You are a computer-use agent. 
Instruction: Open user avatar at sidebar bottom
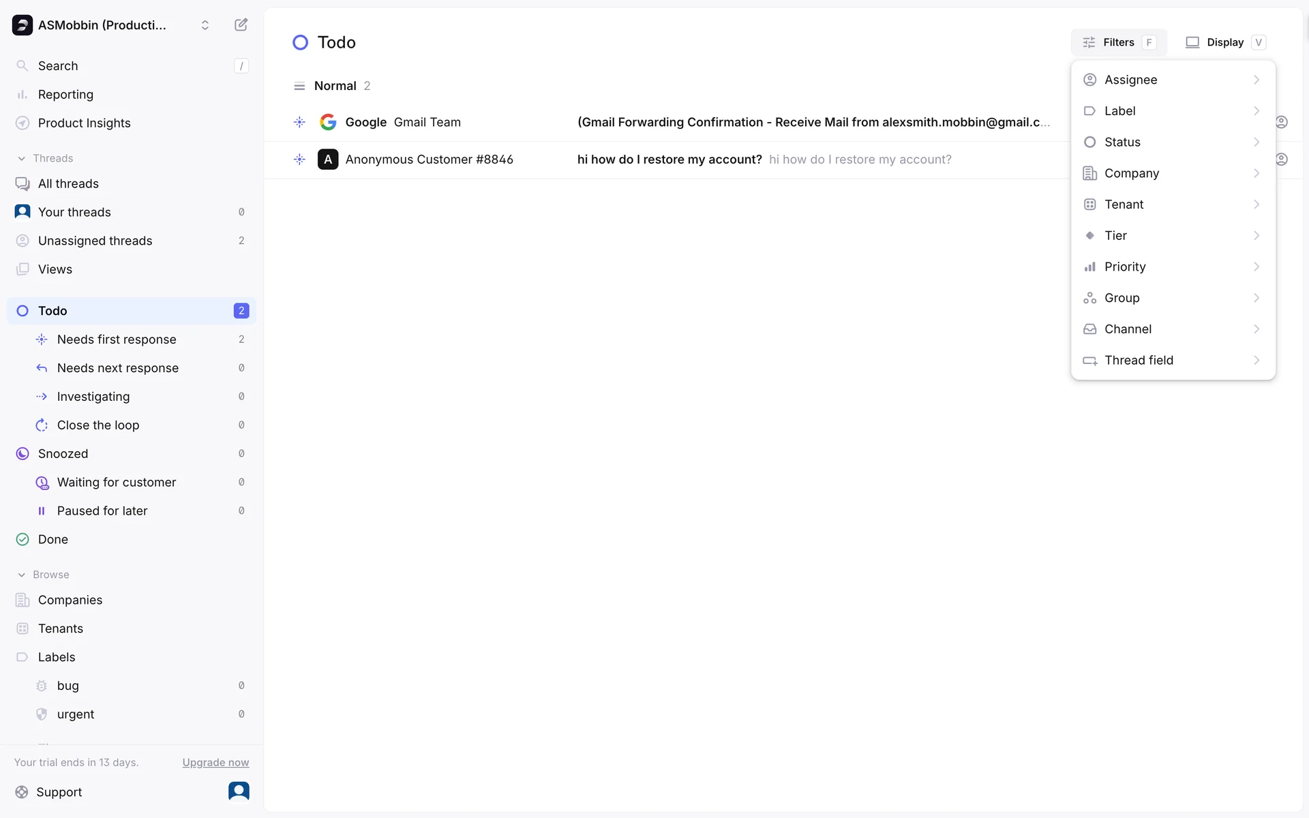[x=239, y=791]
